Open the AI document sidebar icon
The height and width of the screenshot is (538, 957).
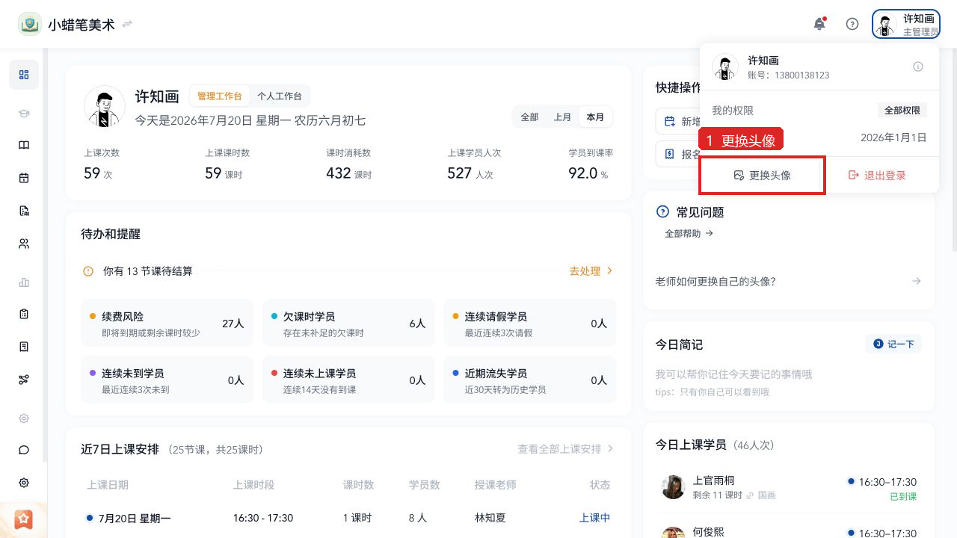[x=24, y=211]
